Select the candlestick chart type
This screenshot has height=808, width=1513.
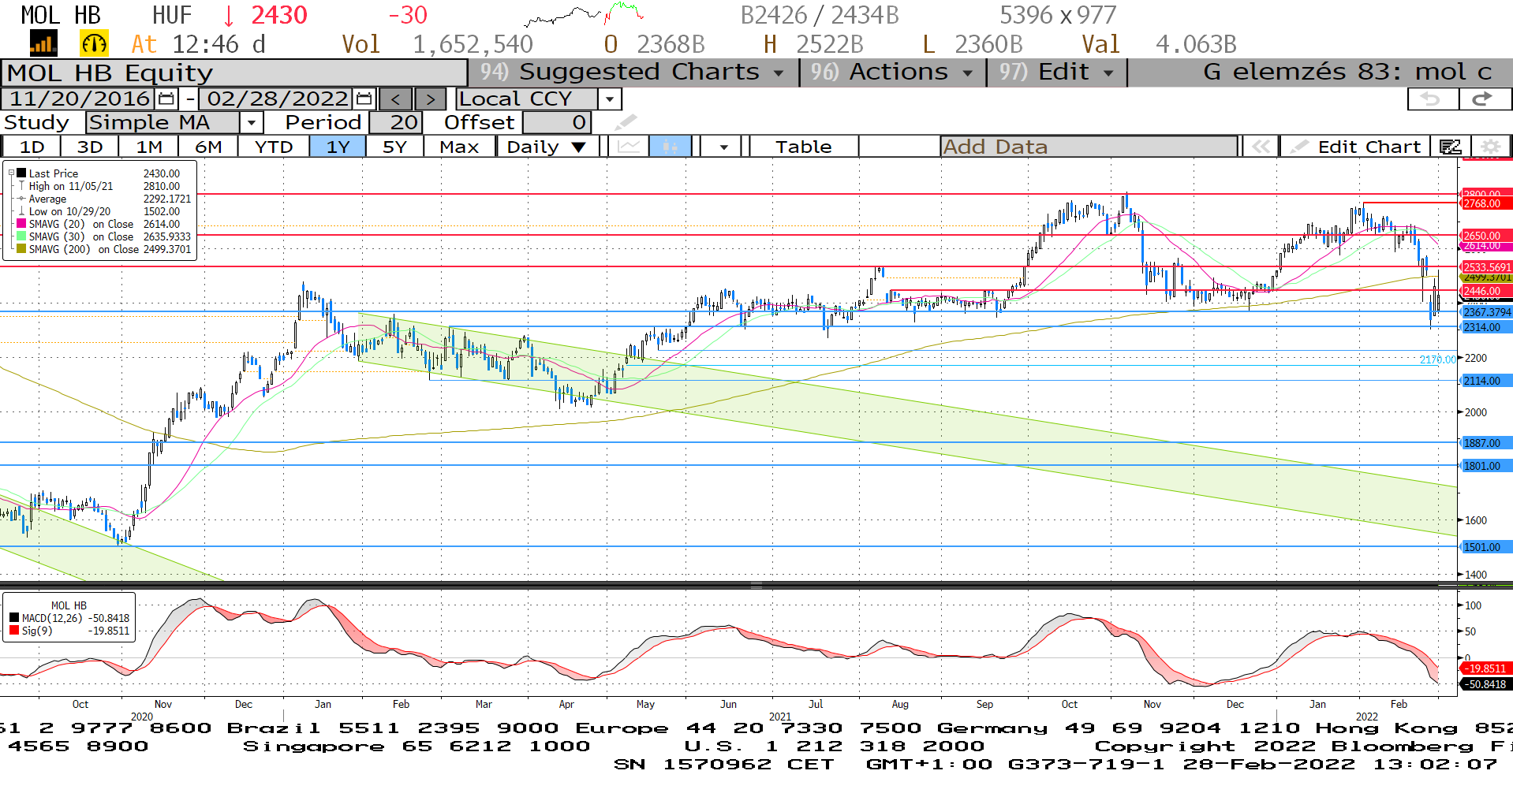(x=671, y=147)
